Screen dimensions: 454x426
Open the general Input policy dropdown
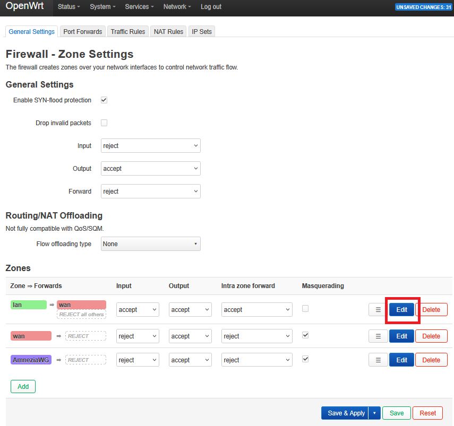(151, 146)
